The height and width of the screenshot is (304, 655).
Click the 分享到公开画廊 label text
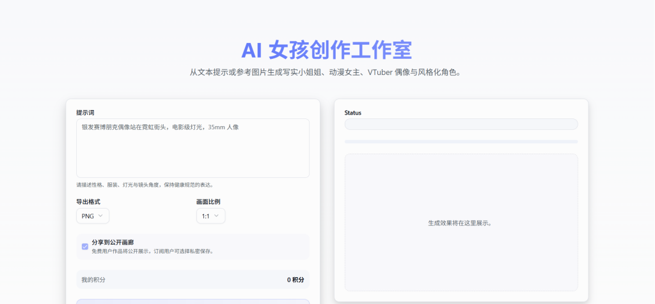click(113, 242)
